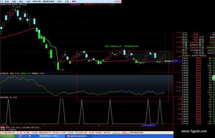Select the 黑马分时 tab

tap(35, 128)
